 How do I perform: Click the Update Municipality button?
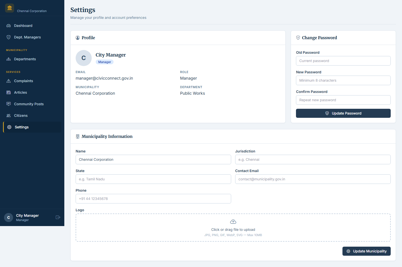point(366,251)
